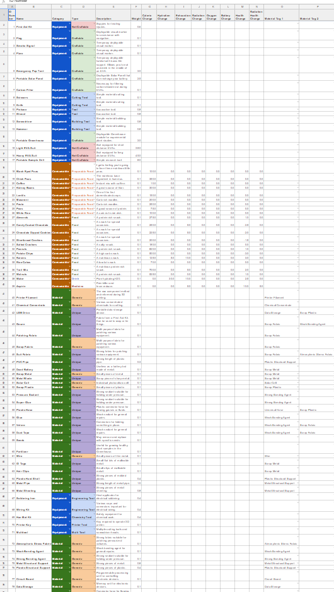Select the 'Chemical Concentrate' name cell
The width and height of the screenshot is (334, 592).
33,304
